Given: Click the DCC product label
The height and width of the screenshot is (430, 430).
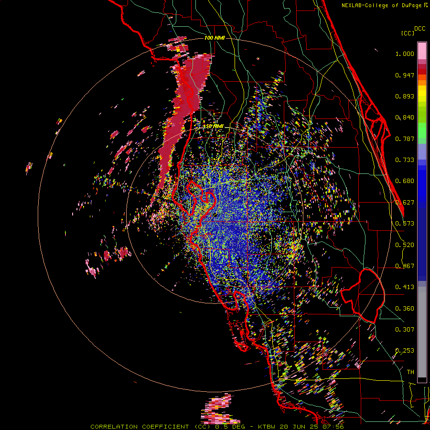Looking at the screenshot, I should pyautogui.click(x=419, y=29).
